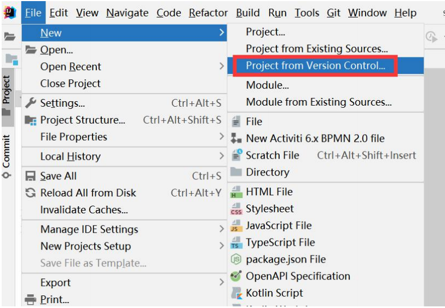Click the JavaScript File JS icon

point(236,226)
